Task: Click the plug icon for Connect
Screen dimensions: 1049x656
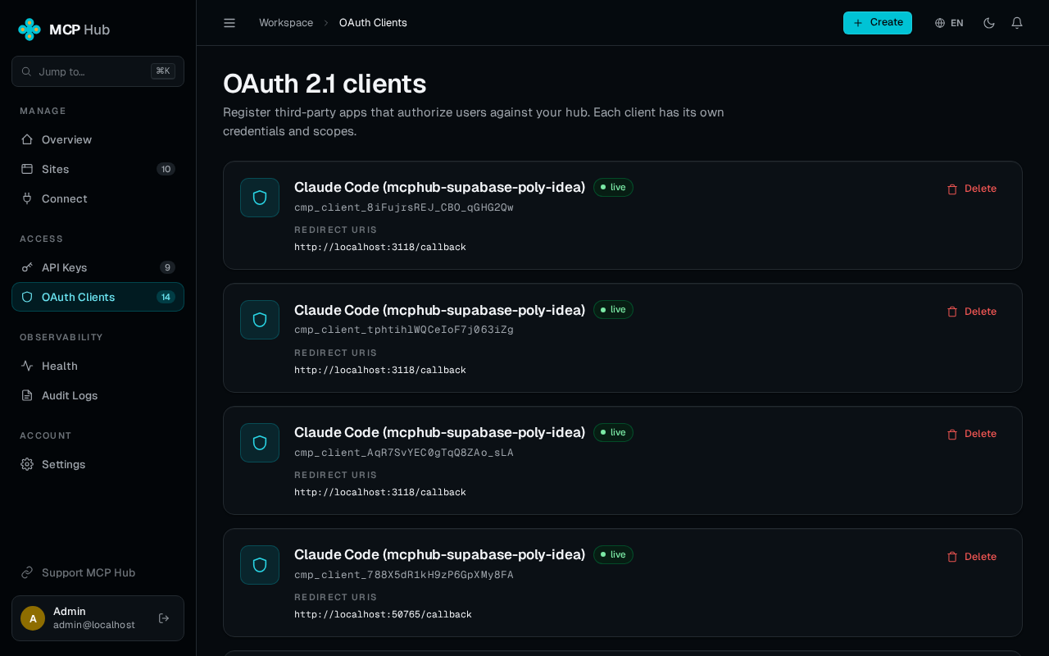Action: pos(27,198)
